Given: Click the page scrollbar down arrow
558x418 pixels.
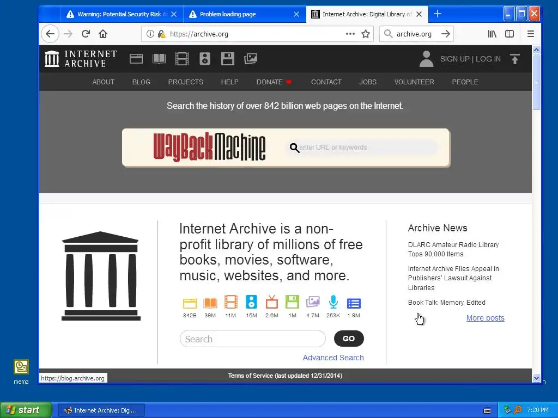Looking at the screenshot, I should coord(536,378).
